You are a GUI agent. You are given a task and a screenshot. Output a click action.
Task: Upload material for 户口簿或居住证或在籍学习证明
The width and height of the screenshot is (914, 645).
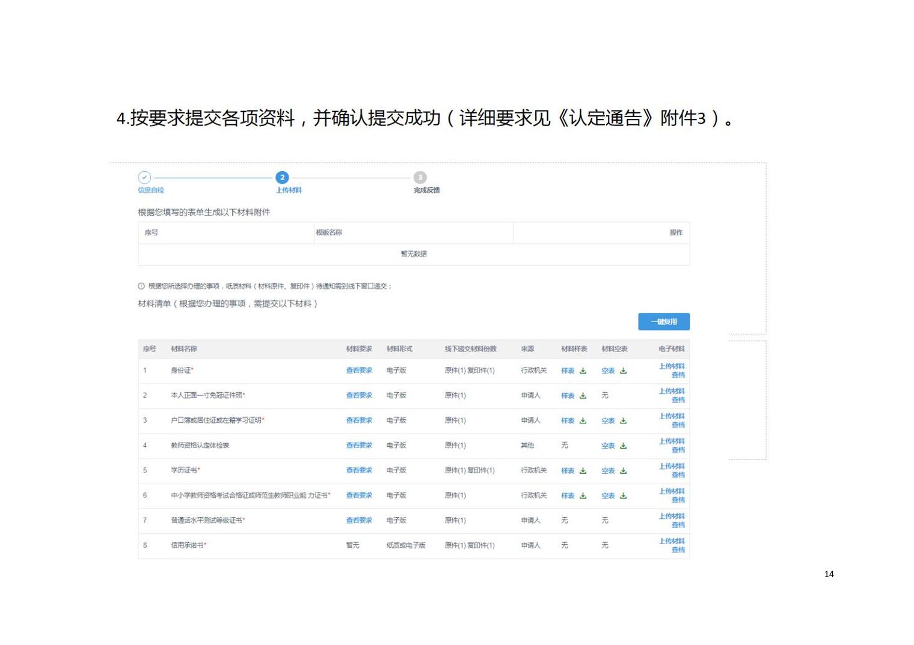[x=671, y=416]
